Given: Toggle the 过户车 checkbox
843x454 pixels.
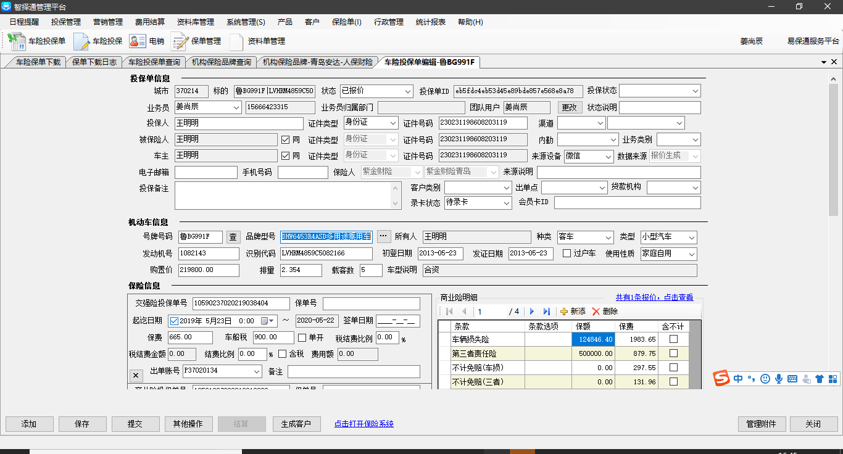Looking at the screenshot, I should coord(567,254).
